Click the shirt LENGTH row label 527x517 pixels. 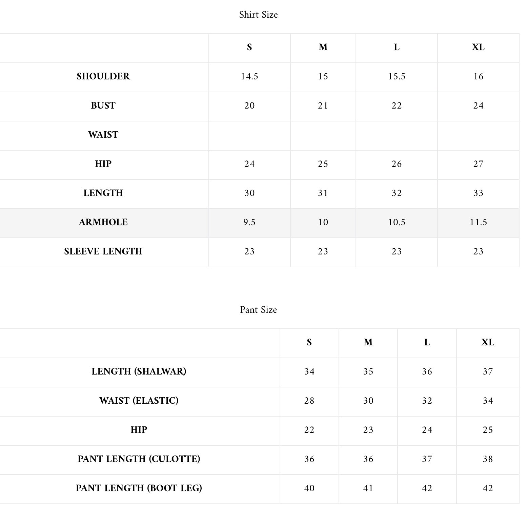click(103, 193)
